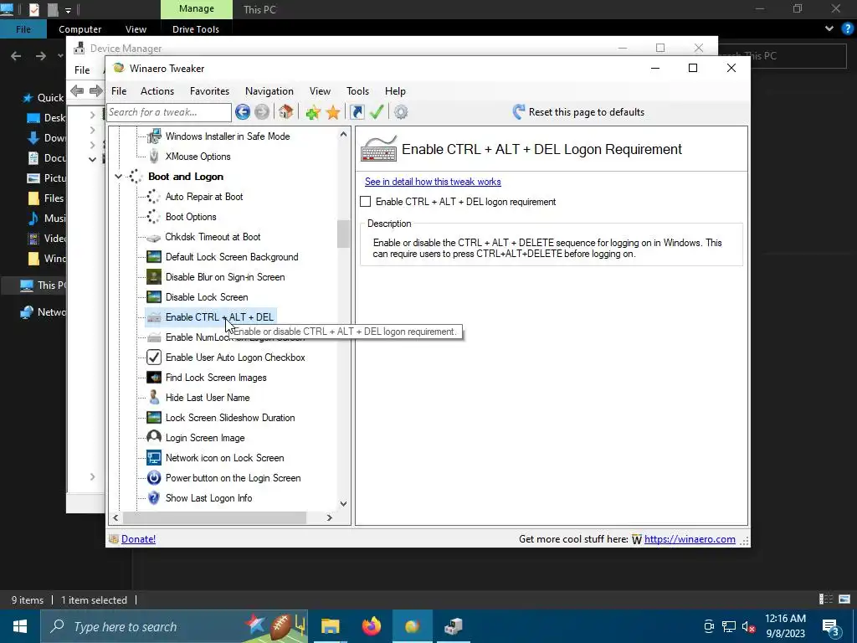Select Windows Installer in Safe Mode tree item
This screenshot has width=857, height=643.
click(228, 136)
